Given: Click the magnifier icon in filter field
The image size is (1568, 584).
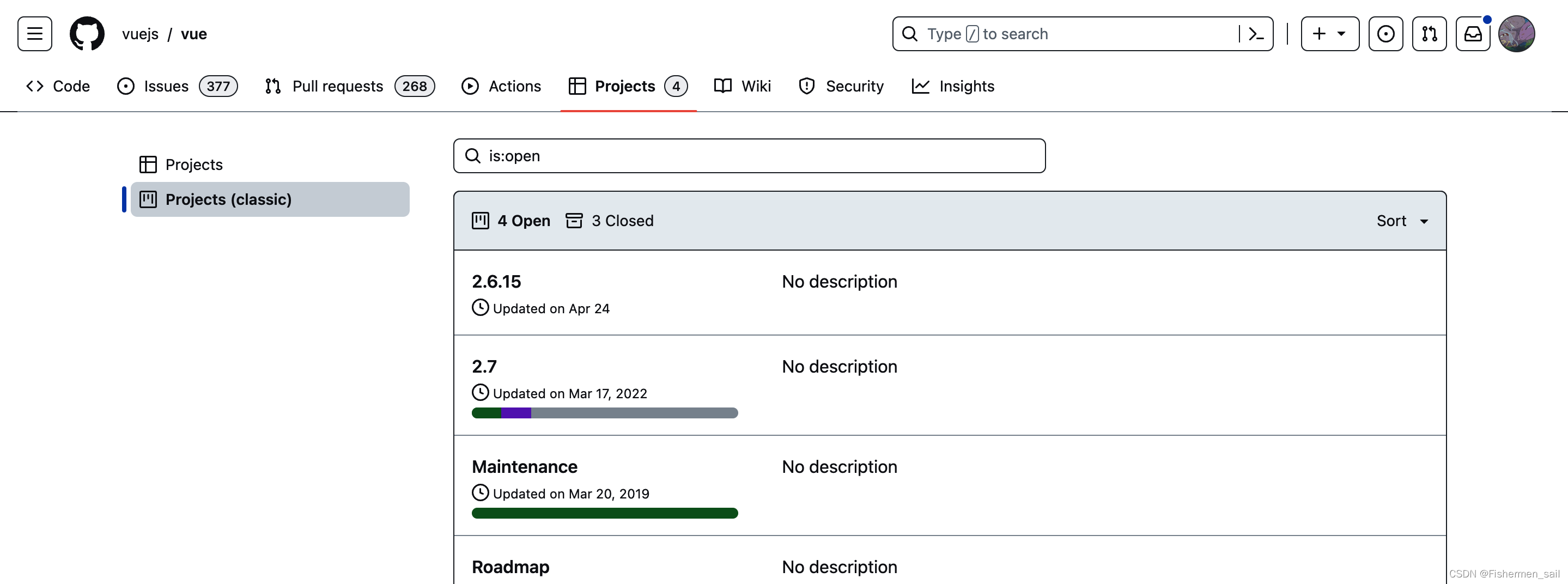Looking at the screenshot, I should 472,156.
